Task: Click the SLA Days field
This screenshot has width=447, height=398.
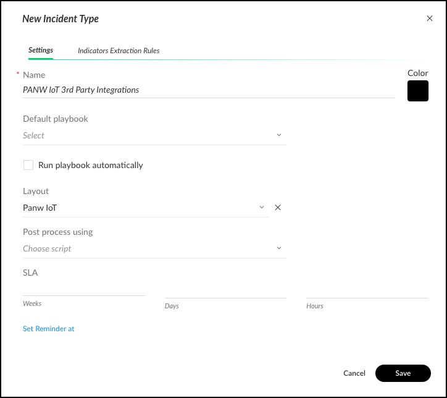Action: pos(225,290)
